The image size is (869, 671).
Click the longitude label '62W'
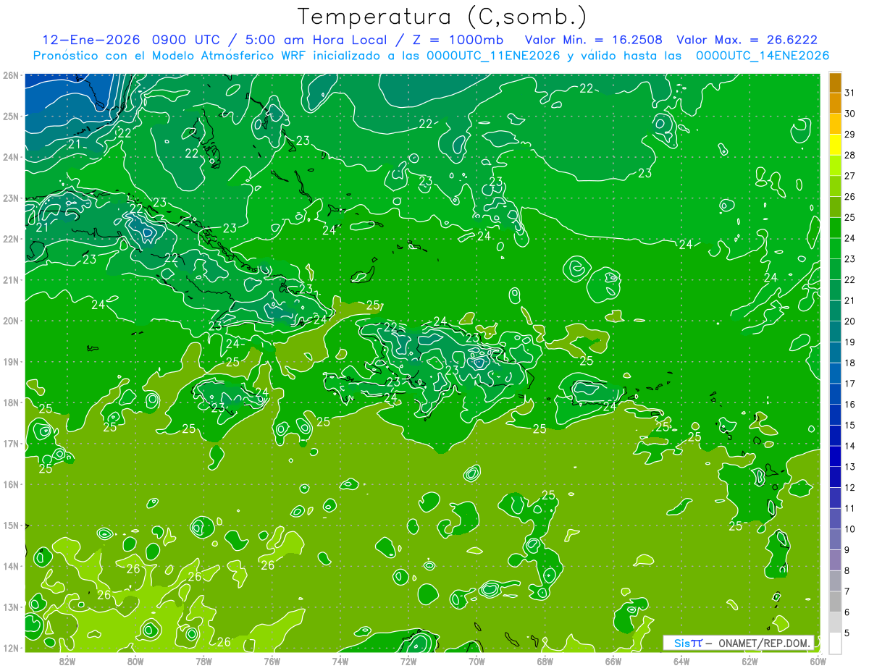click(750, 660)
